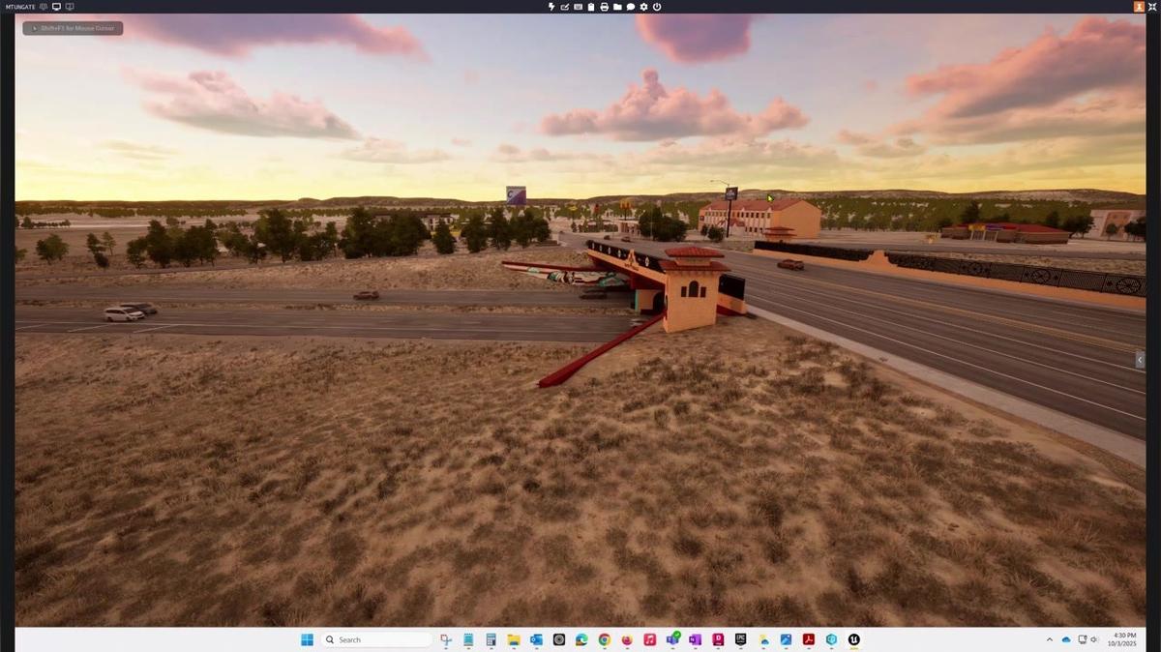This screenshot has height=652, width=1161.
Task: Open the chat bubble icon
Action: coord(631,7)
